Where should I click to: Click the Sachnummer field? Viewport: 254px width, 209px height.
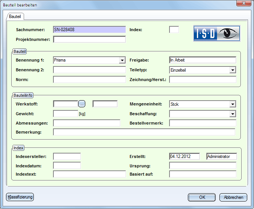tap(89, 30)
